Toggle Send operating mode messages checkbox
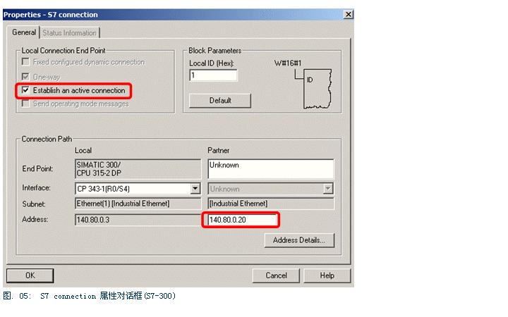The image size is (508, 317). pyautogui.click(x=25, y=104)
